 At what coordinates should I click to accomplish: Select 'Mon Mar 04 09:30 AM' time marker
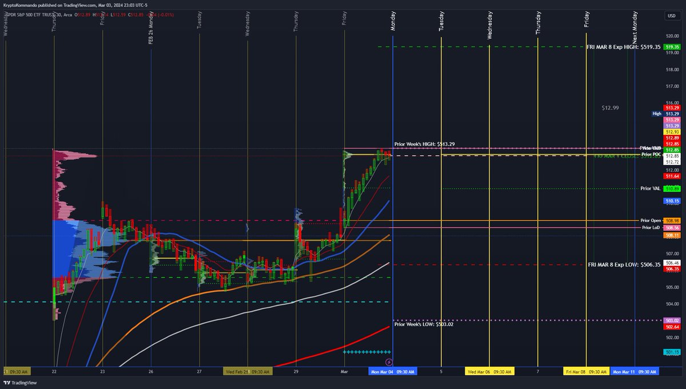tap(392, 371)
